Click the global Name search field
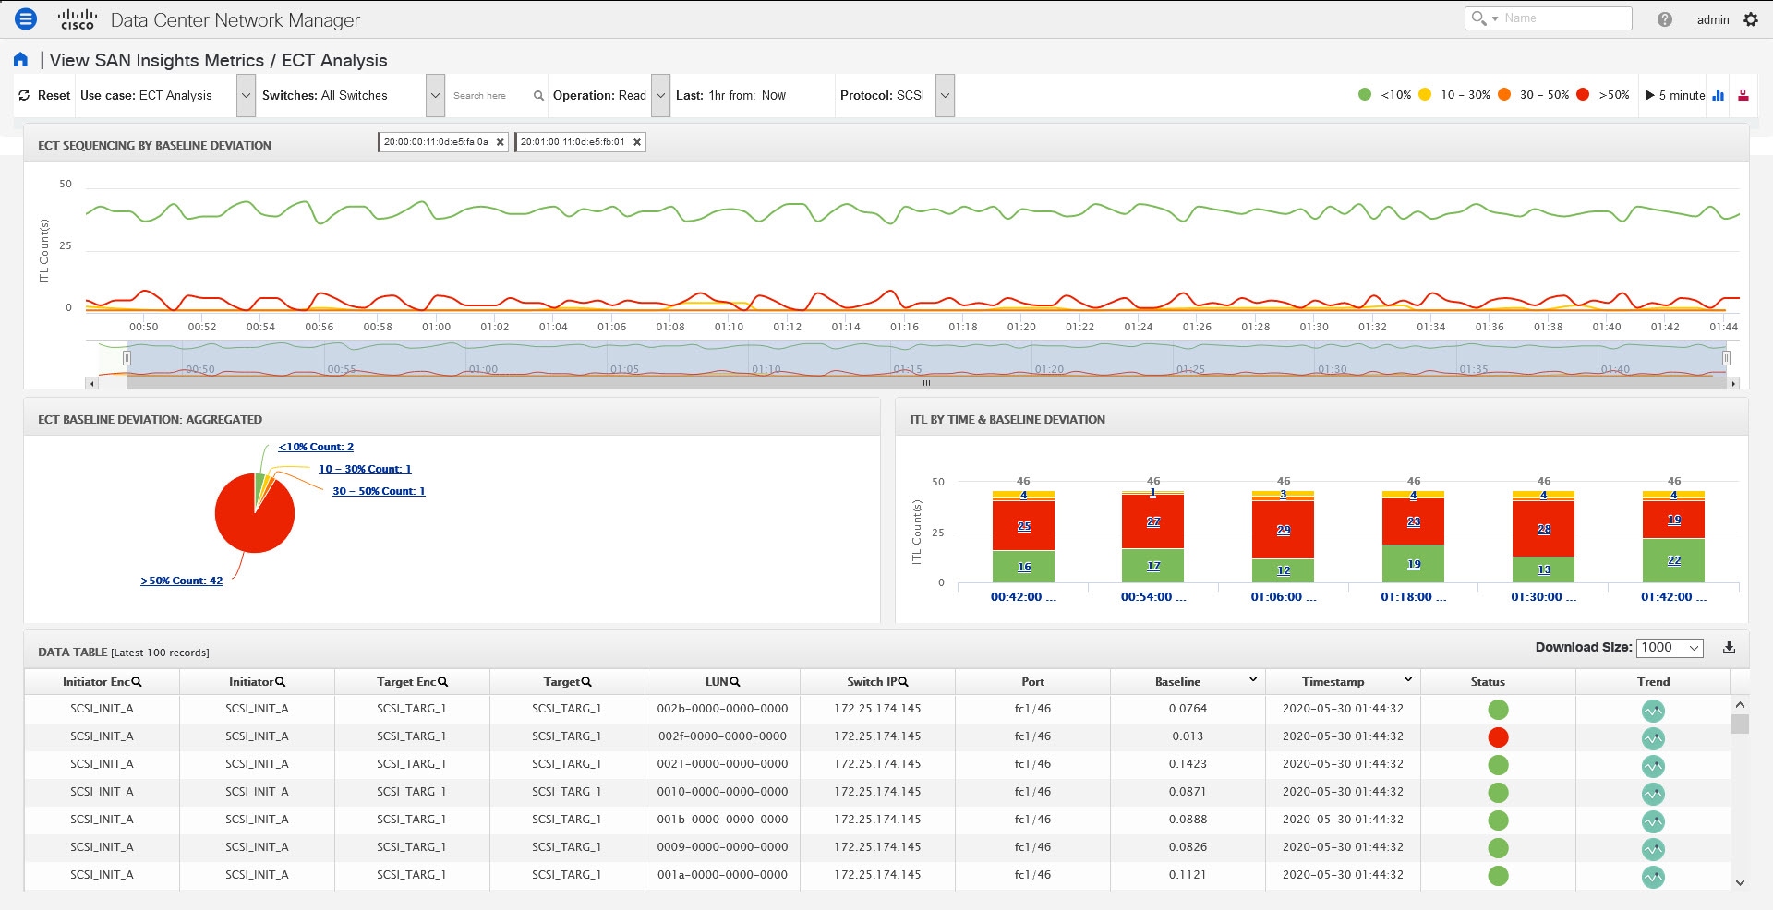Image resolution: width=1773 pixels, height=910 pixels. pos(1562,18)
